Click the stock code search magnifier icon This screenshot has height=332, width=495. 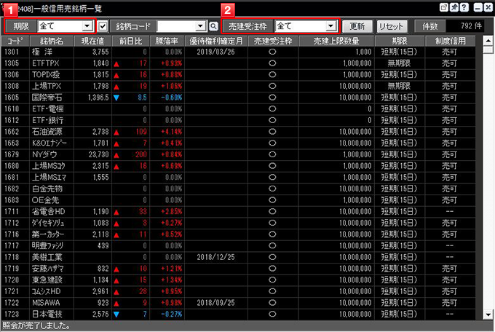click(x=213, y=26)
